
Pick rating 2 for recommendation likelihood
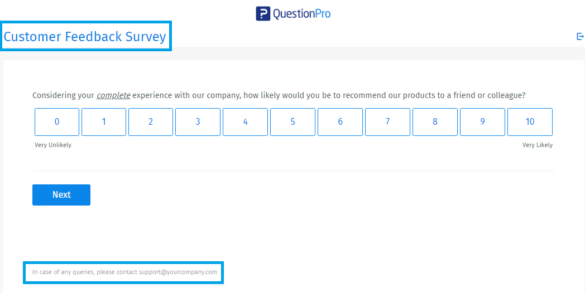tap(151, 122)
